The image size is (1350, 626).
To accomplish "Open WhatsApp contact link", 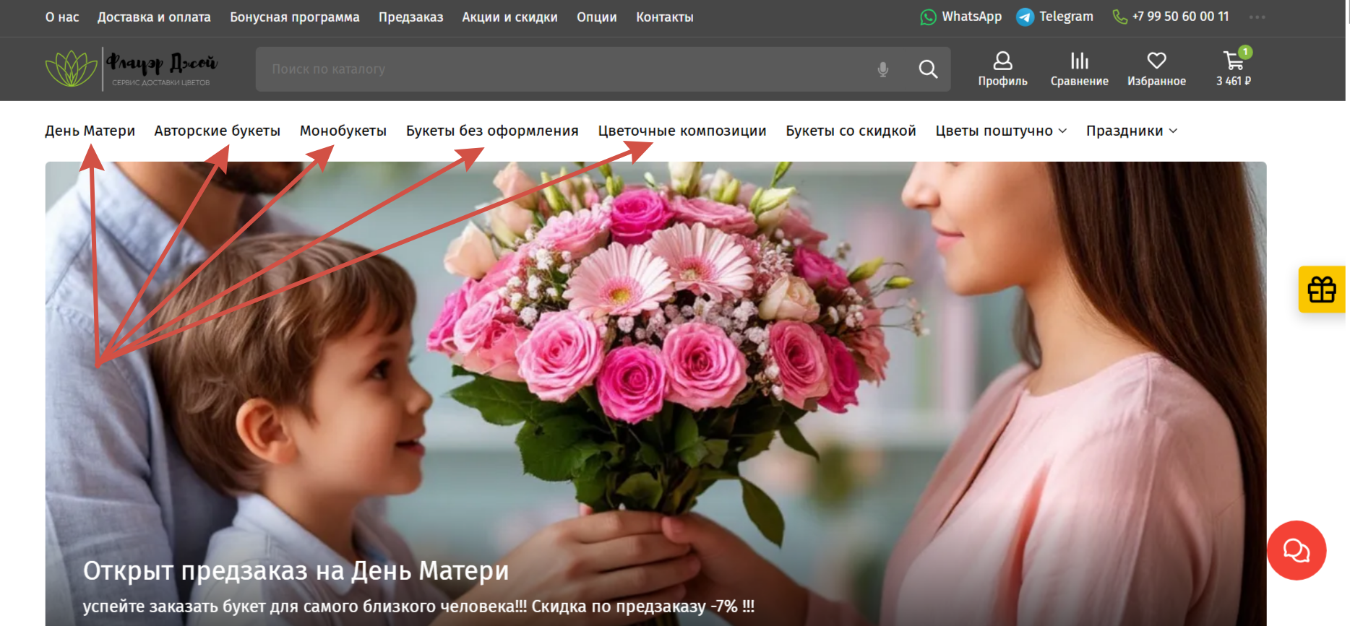I will tap(960, 17).
